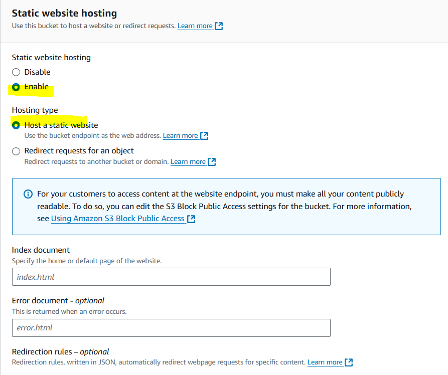Click external icon after Using Amazon S3 Block Public Access

191,219
